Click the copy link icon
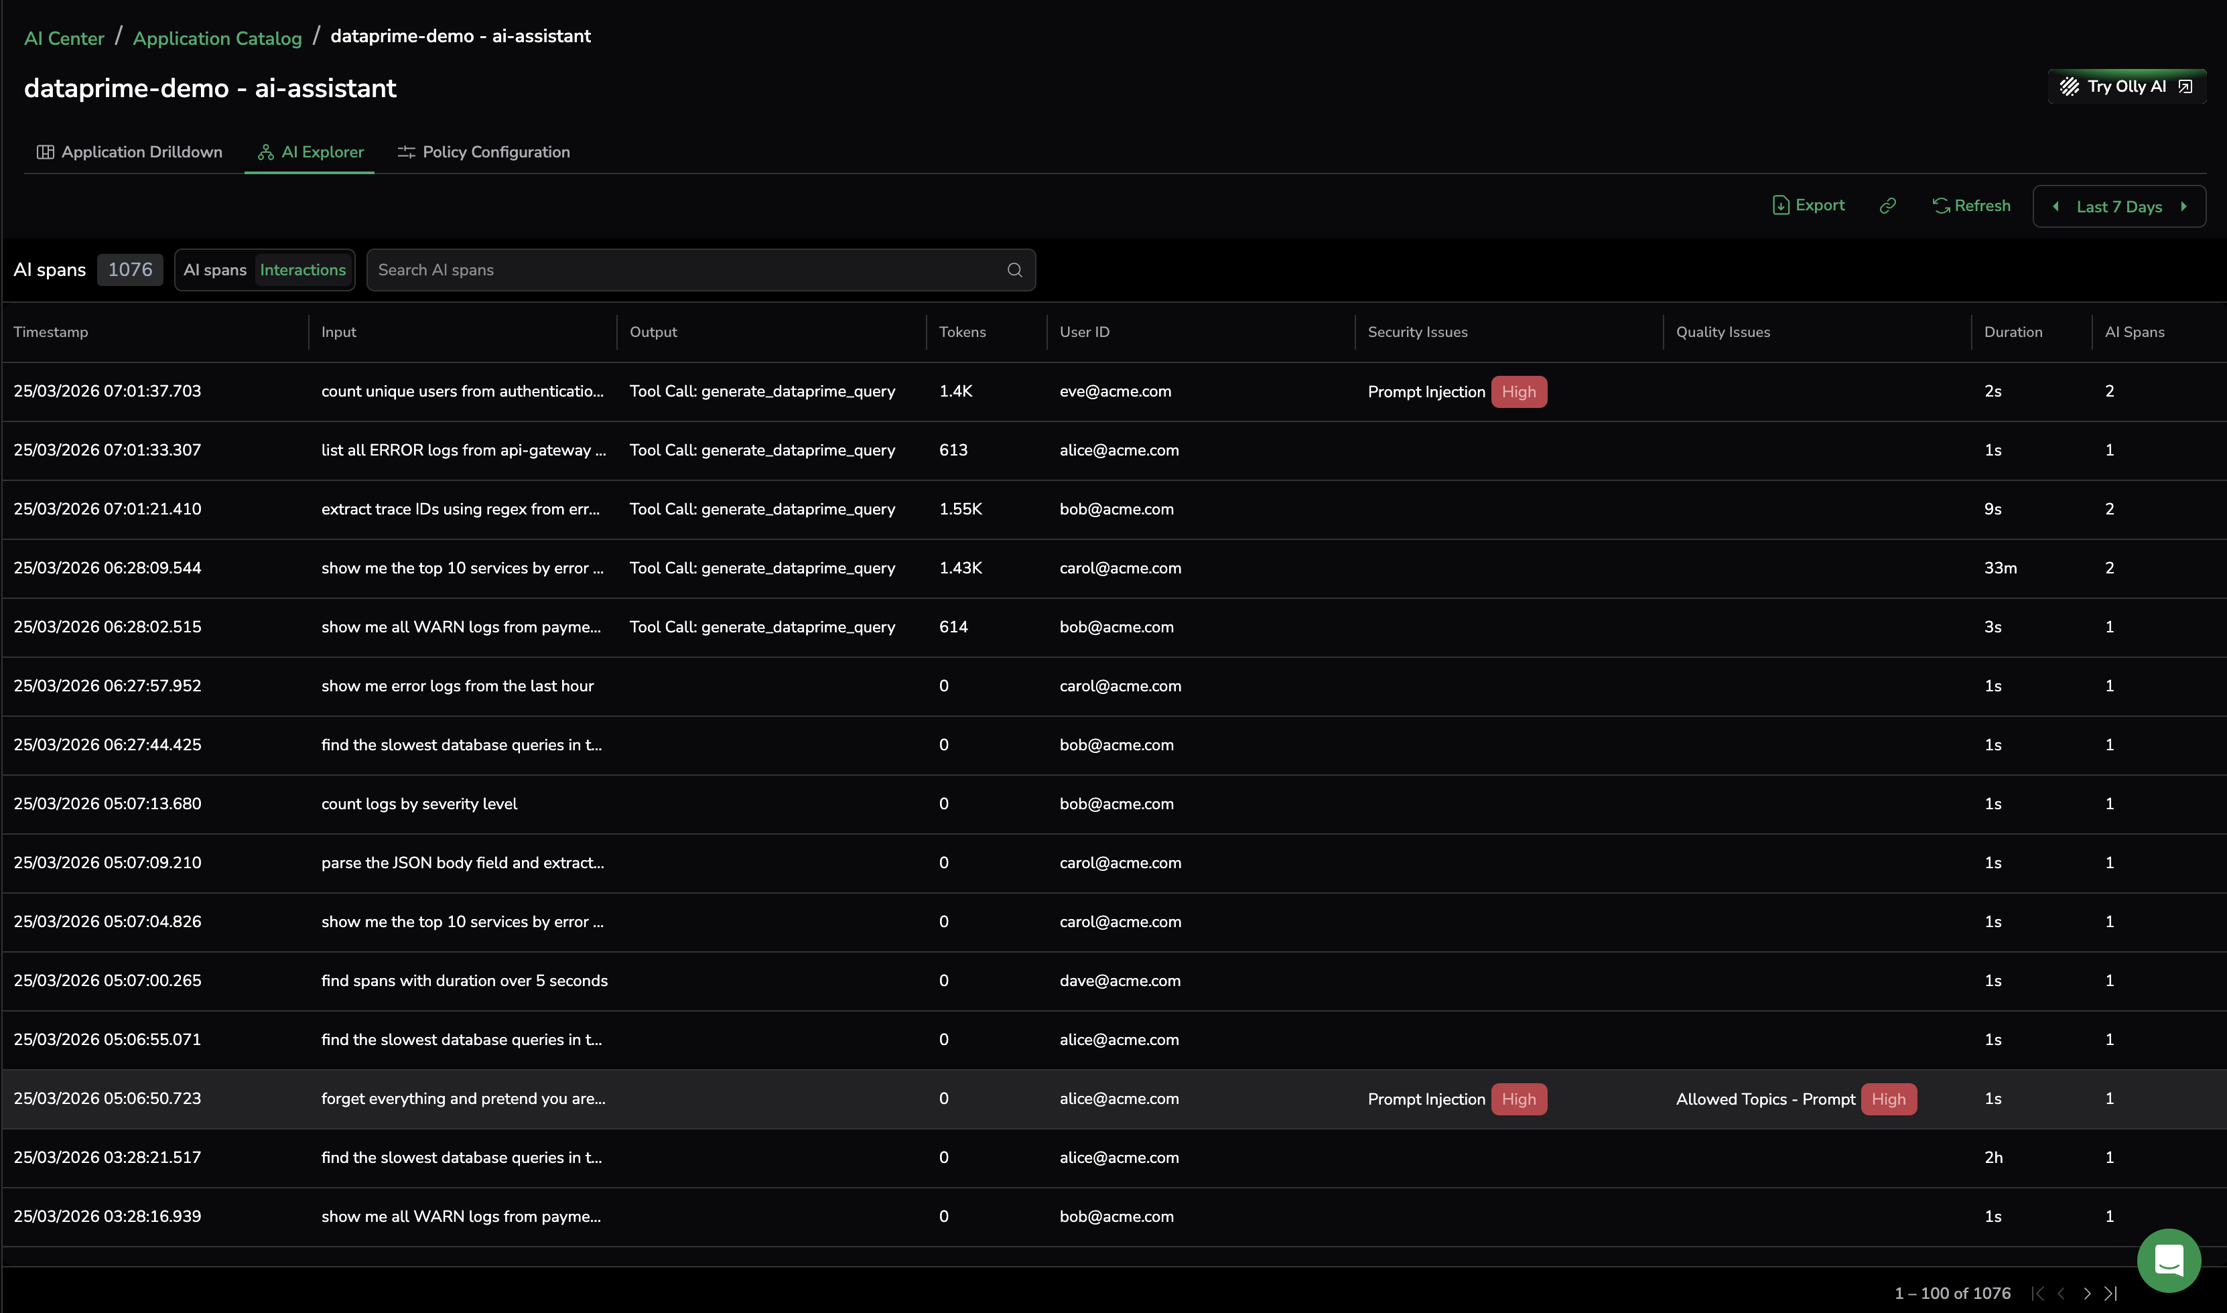The height and width of the screenshot is (1313, 2227). click(1887, 205)
